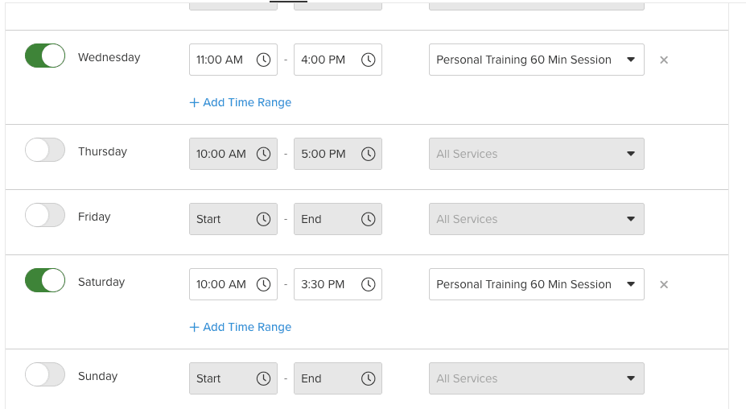Expand Thursday's All Services dropdown
The height and width of the screenshot is (409, 746).
coord(536,154)
